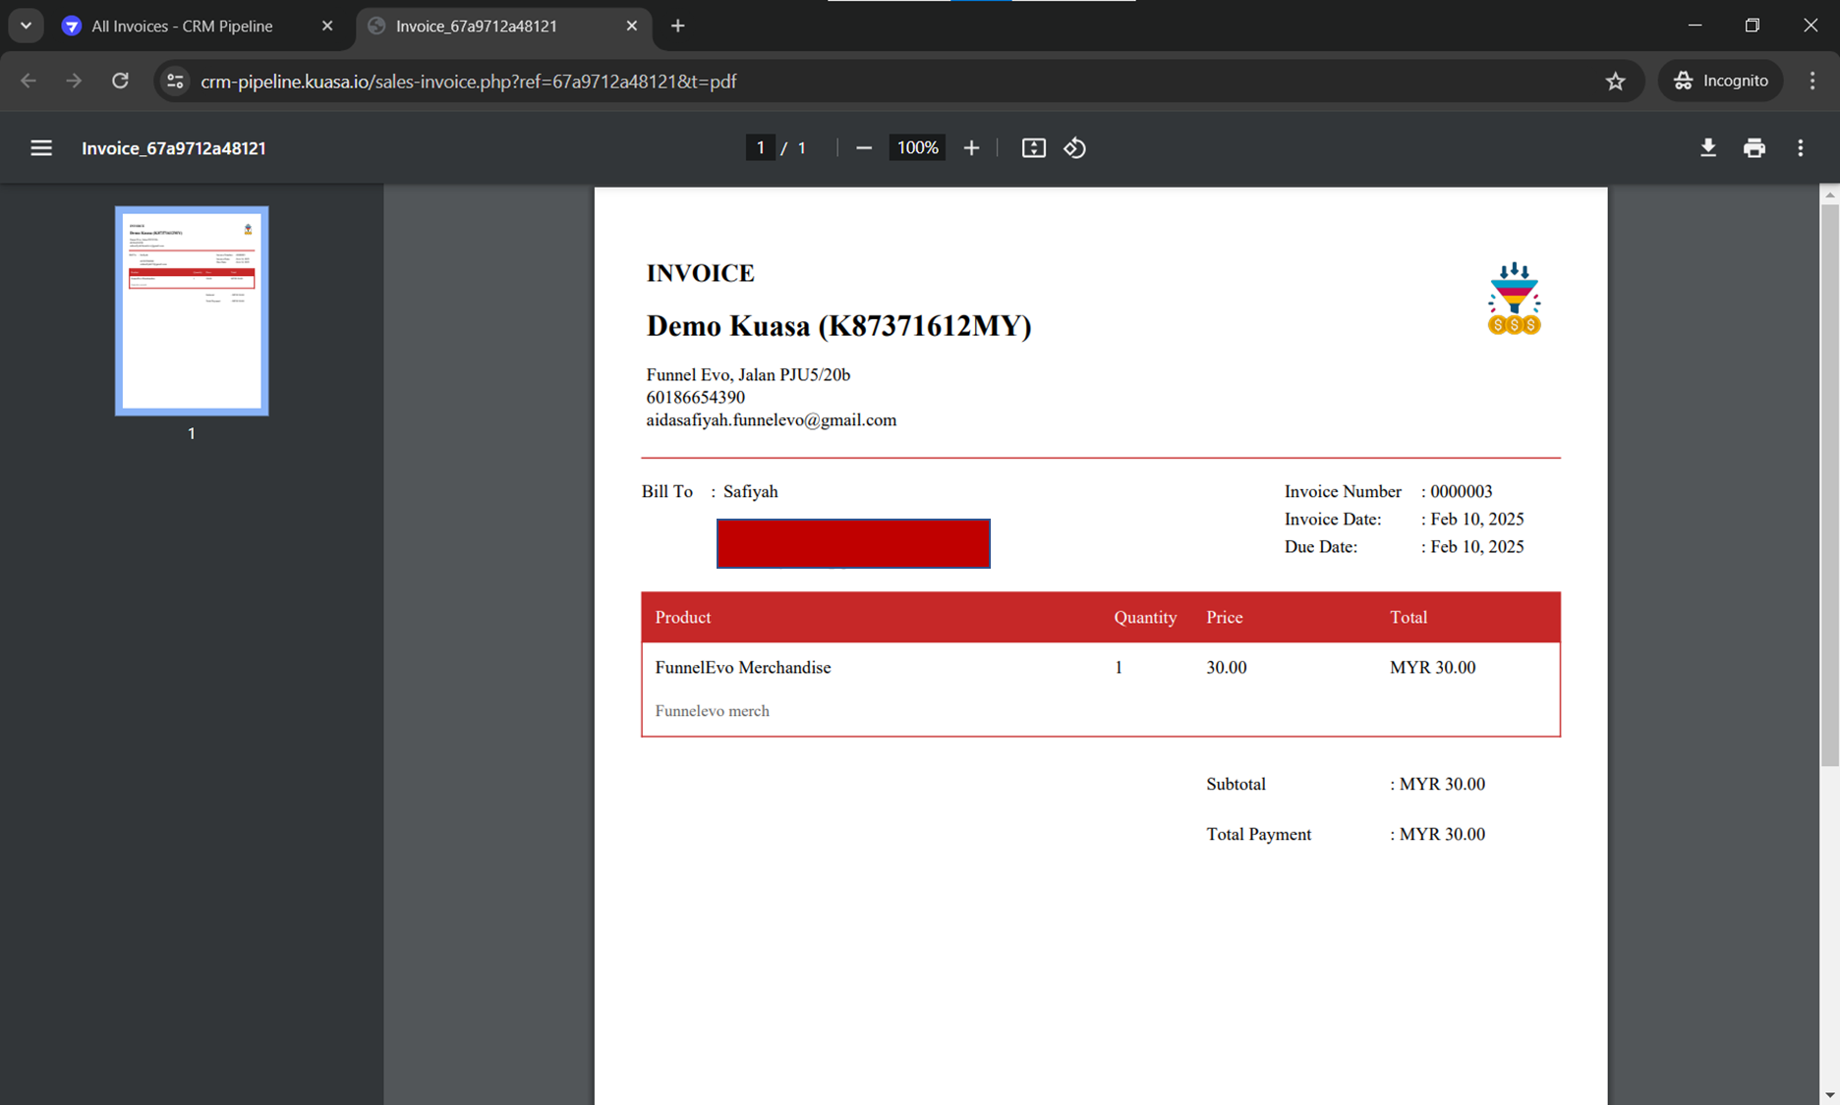The height and width of the screenshot is (1105, 1840).
Task: View site information icon in address bar
Action: (x=175, y=82)
